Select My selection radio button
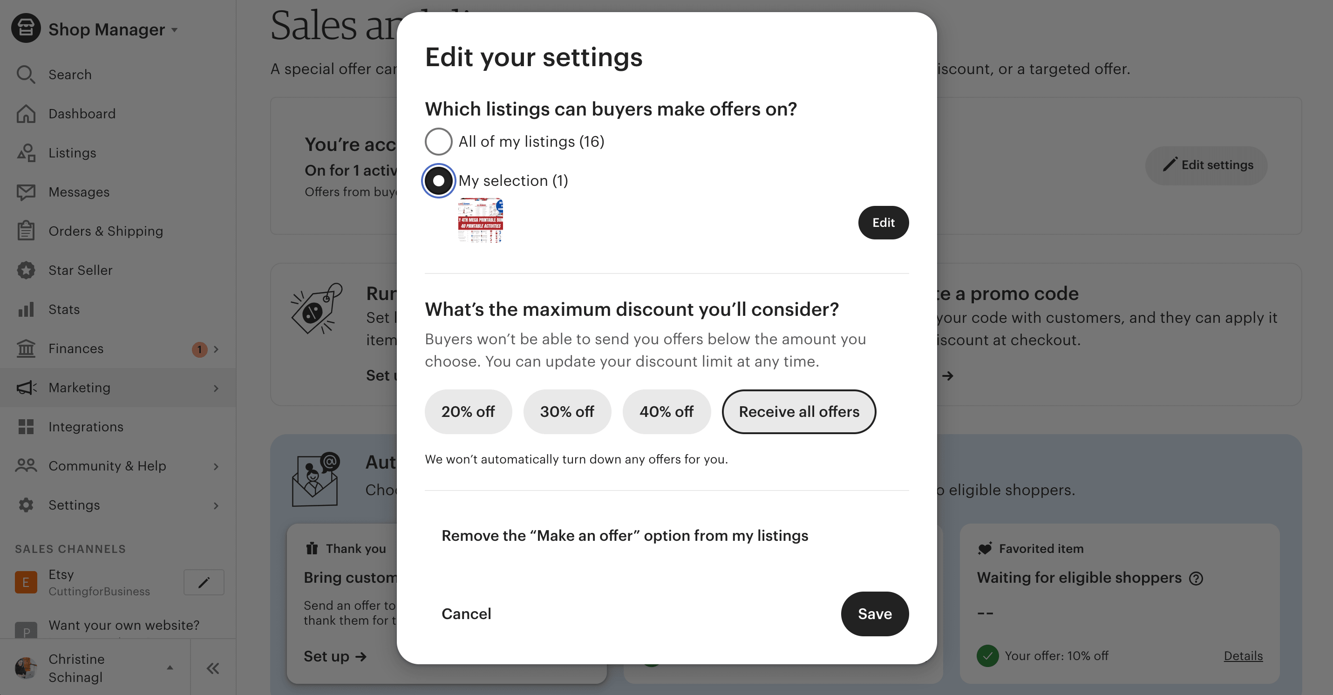1333x695 pixels. pyautogui.click(x=438, y=181)
